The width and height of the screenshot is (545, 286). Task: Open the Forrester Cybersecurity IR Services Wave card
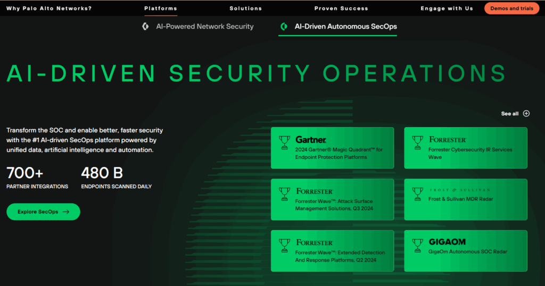coord(465,148)
